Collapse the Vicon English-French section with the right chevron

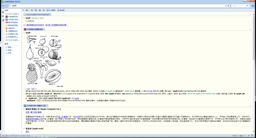[x=251, y=15]
